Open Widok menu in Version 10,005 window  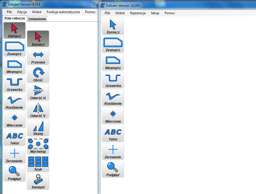pos(120,13)
